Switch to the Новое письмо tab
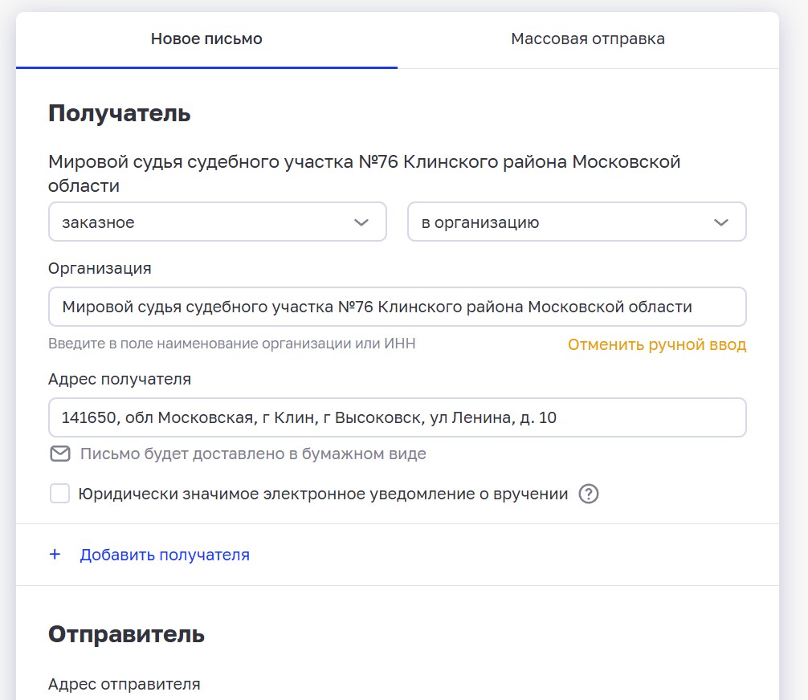808x700 pixels. pos(206,39)
